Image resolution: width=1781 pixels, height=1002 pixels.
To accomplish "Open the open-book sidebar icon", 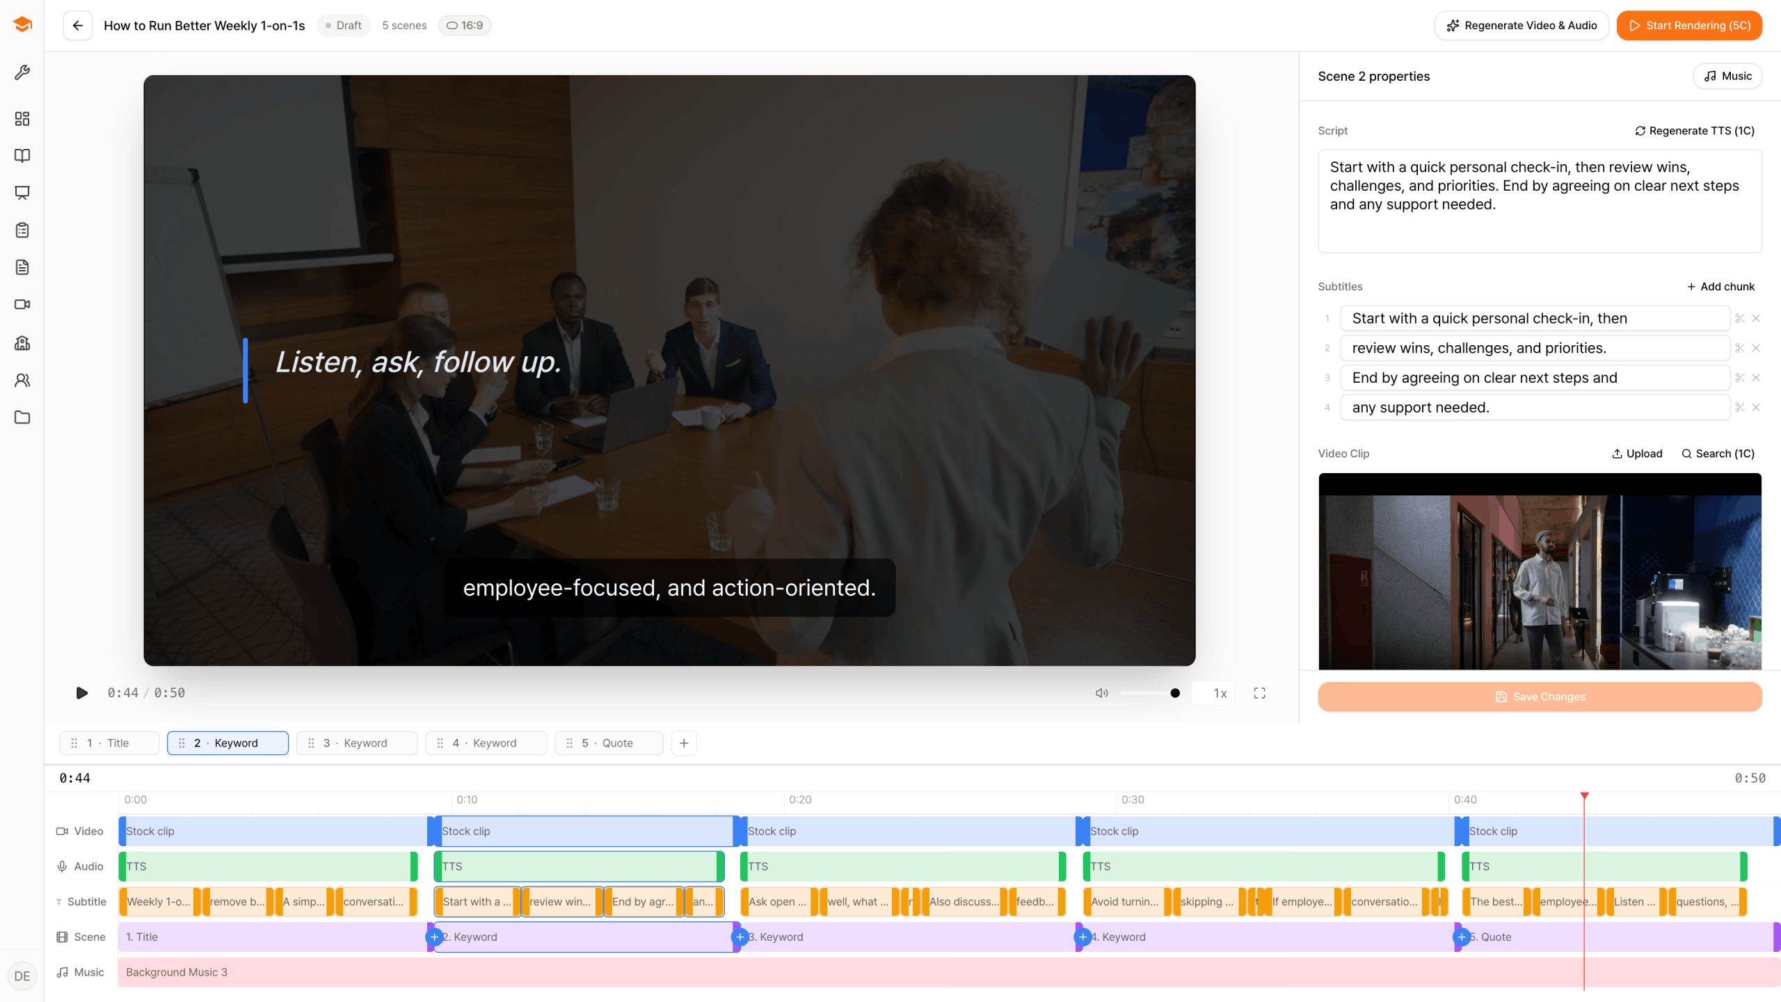I will tap(22, 156).
